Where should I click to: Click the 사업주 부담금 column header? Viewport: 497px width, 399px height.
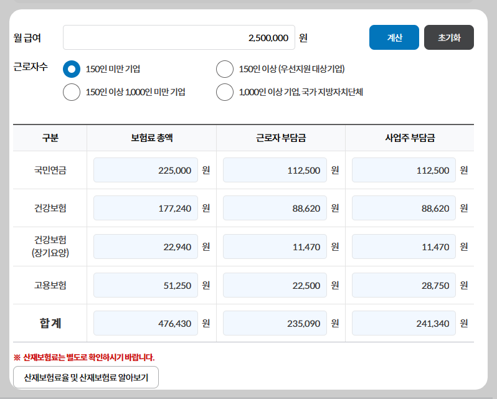(x=410, y=138)
